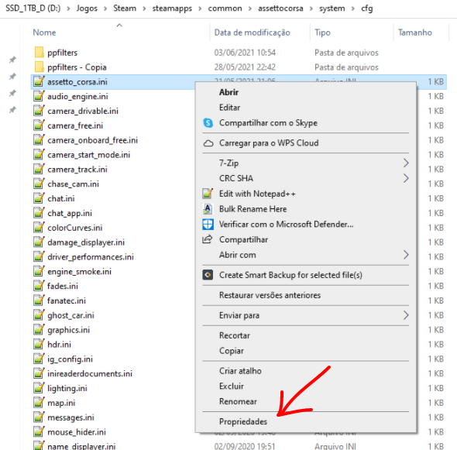Expand the Abrir com submenu arrow
Screen dimensions: 457x450
(x=406, y=255)
